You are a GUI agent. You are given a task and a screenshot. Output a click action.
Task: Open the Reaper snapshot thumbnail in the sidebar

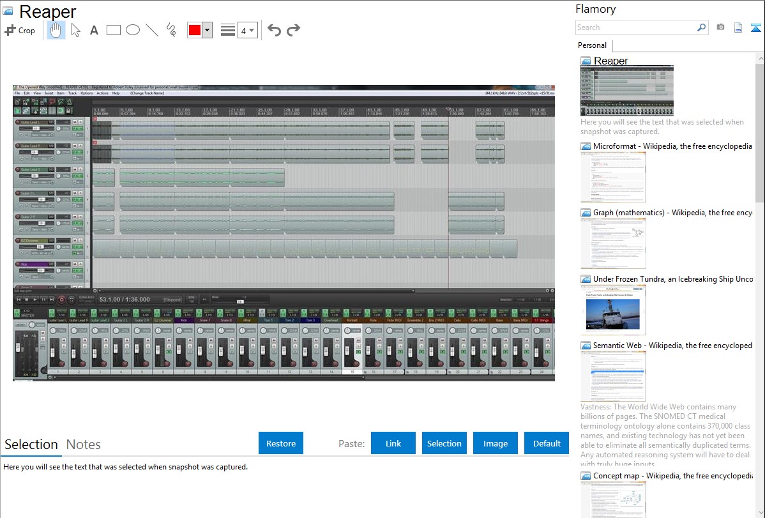coord(627,91)
